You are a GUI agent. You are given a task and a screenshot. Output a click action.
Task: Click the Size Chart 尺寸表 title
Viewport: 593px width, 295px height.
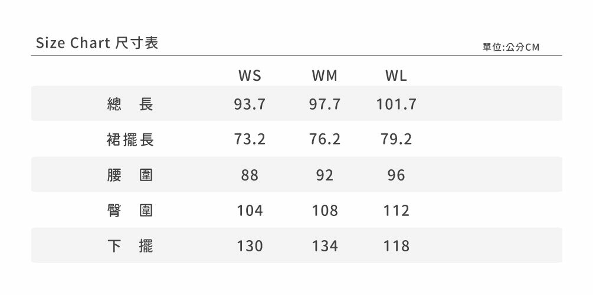pyautogui.click(x=97, y=43)
